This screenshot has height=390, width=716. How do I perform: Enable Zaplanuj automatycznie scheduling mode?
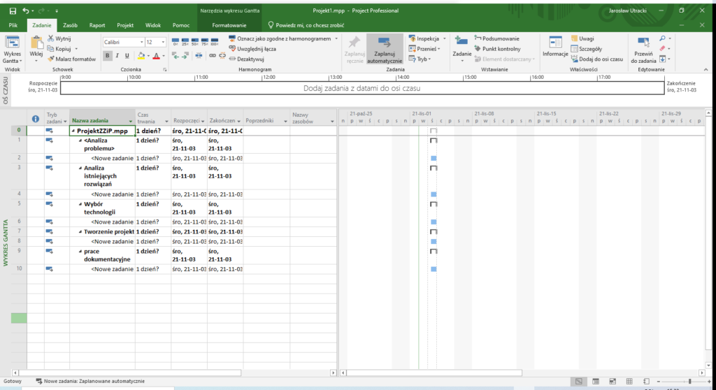coord(385,48)
